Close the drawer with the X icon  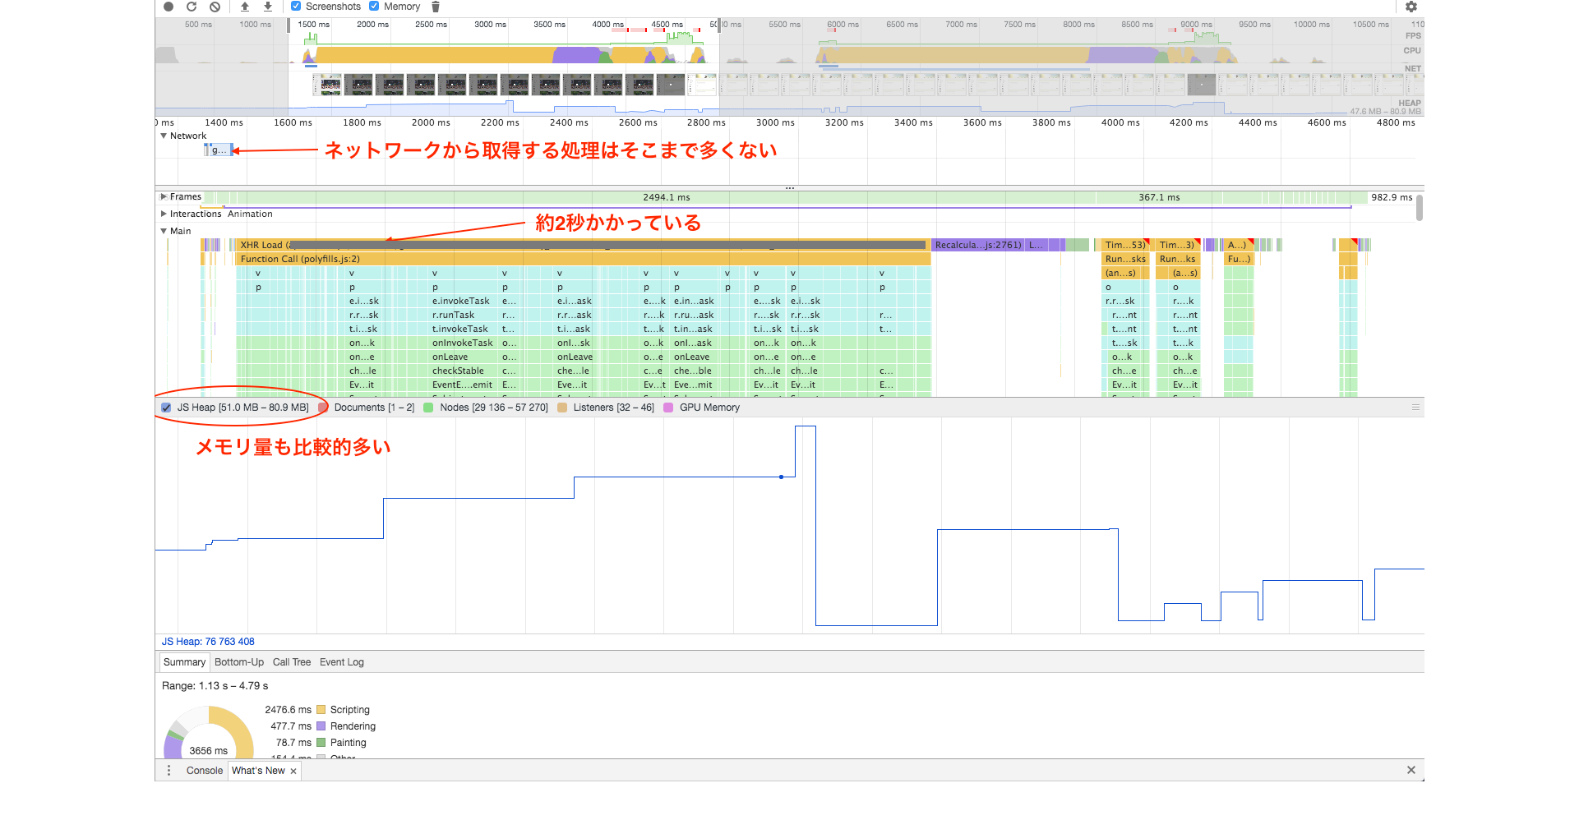1410,771
